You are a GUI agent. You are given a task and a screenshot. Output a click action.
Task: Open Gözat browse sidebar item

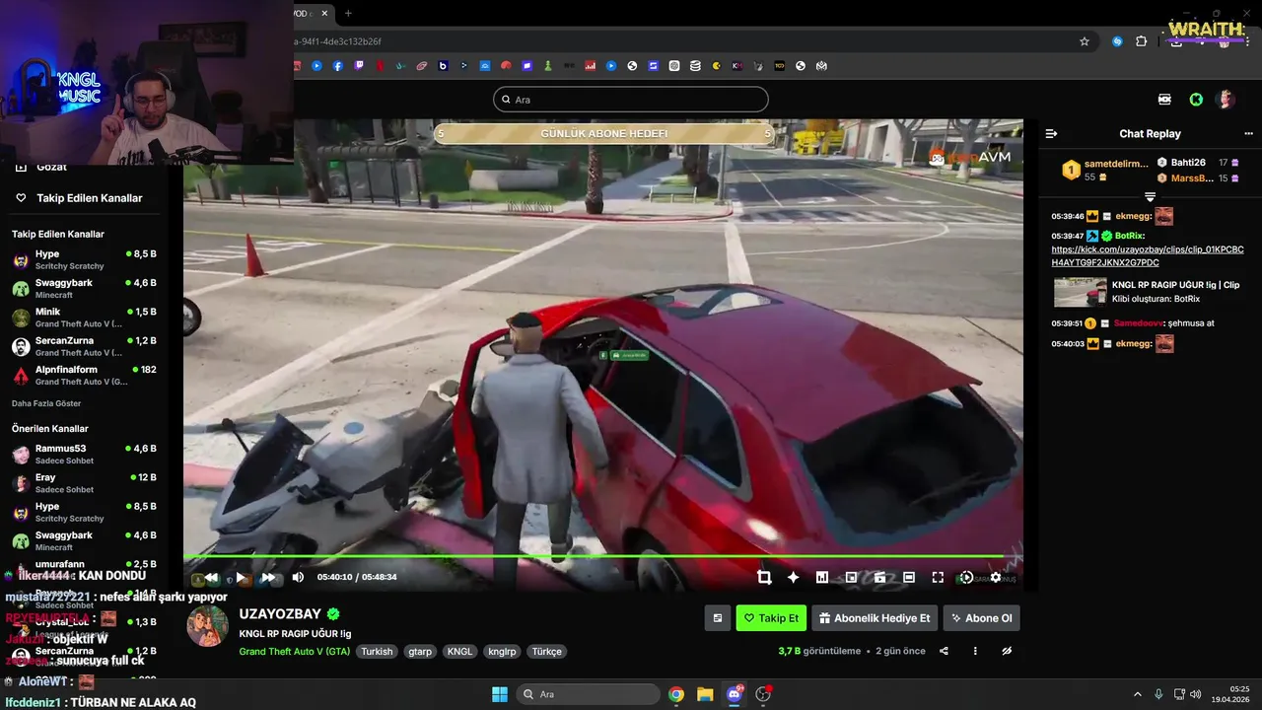tap(52, 168)
